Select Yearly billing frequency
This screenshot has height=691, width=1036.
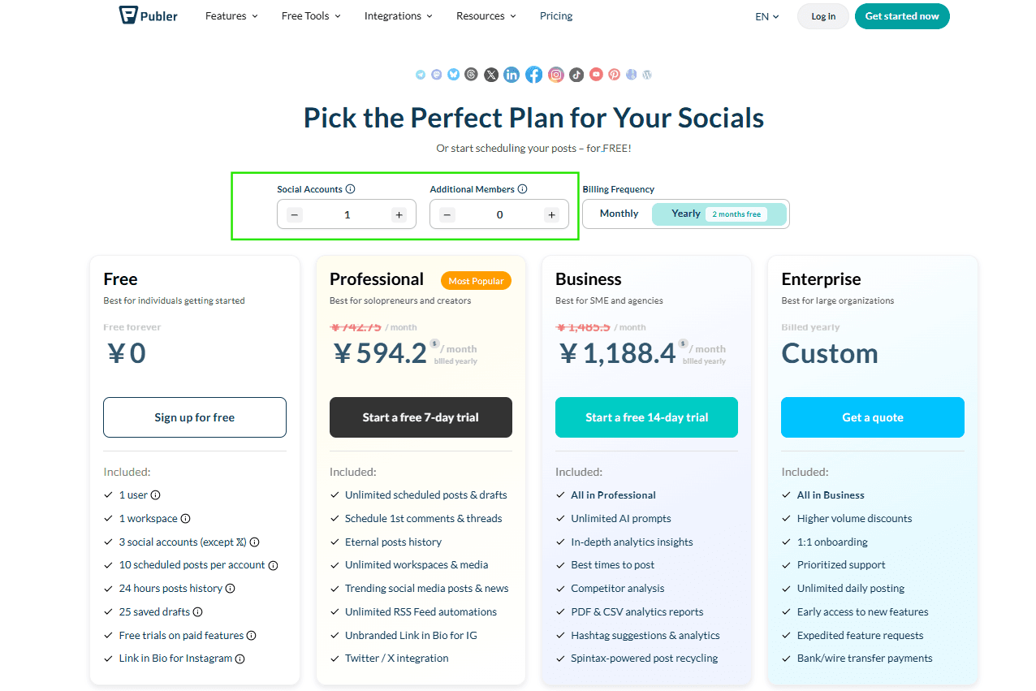pos(686,214)
